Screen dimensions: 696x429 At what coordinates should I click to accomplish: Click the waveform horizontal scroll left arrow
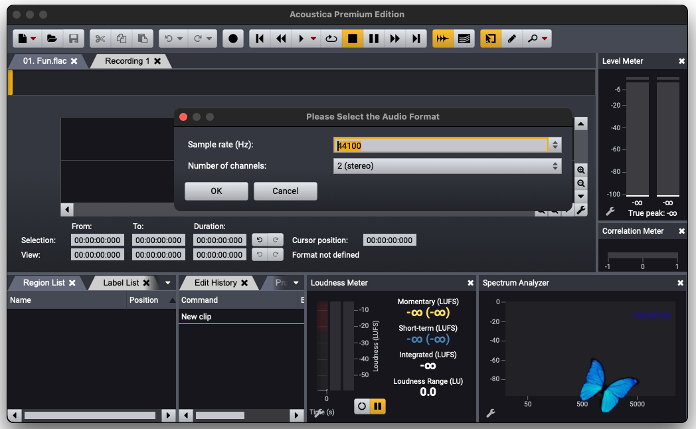pyautogui.click(x=67, y=209)
